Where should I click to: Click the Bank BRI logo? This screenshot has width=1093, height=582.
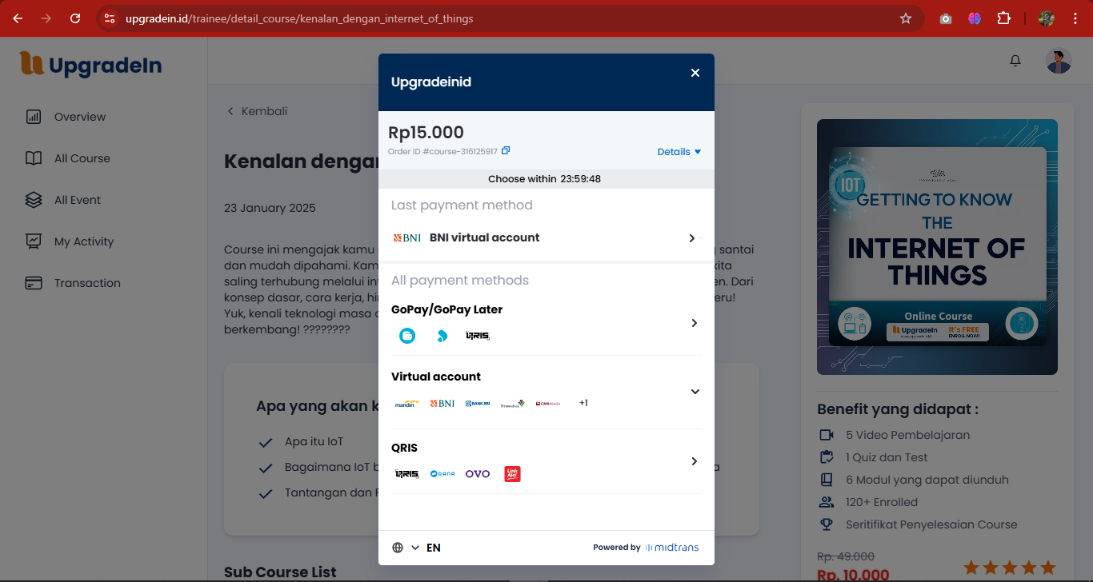(x=477, y=404)
